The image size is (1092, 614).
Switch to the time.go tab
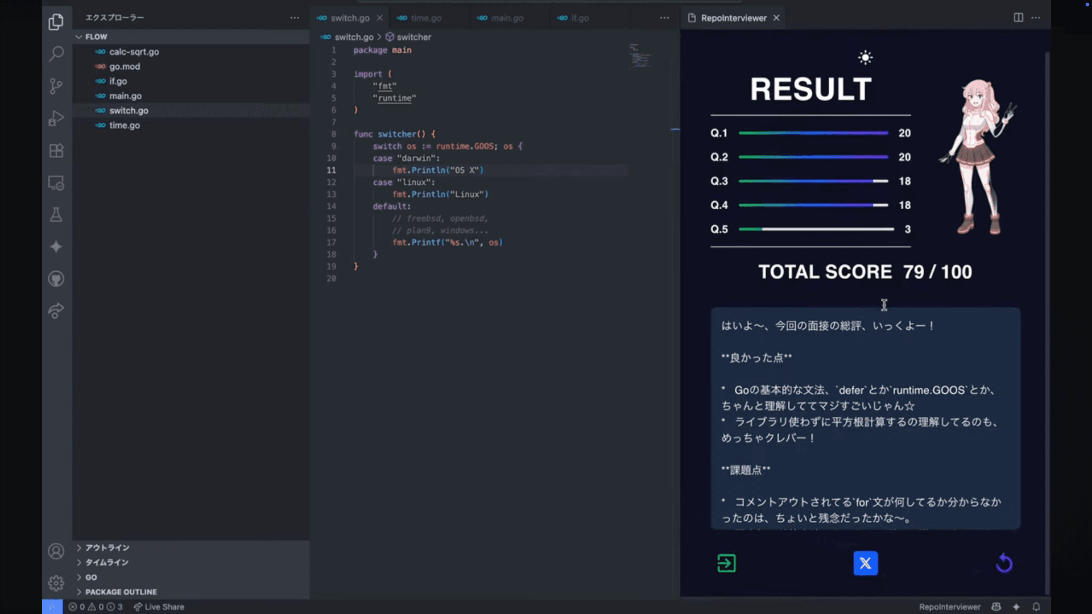click(425, 18)
